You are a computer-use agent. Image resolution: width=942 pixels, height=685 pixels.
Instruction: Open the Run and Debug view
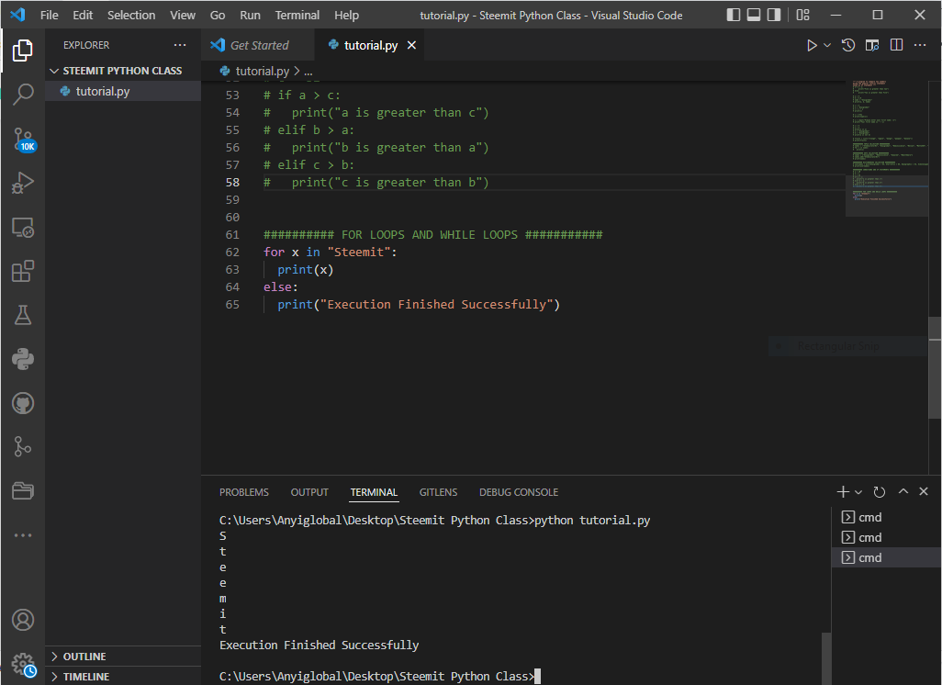tap(23, 183)
